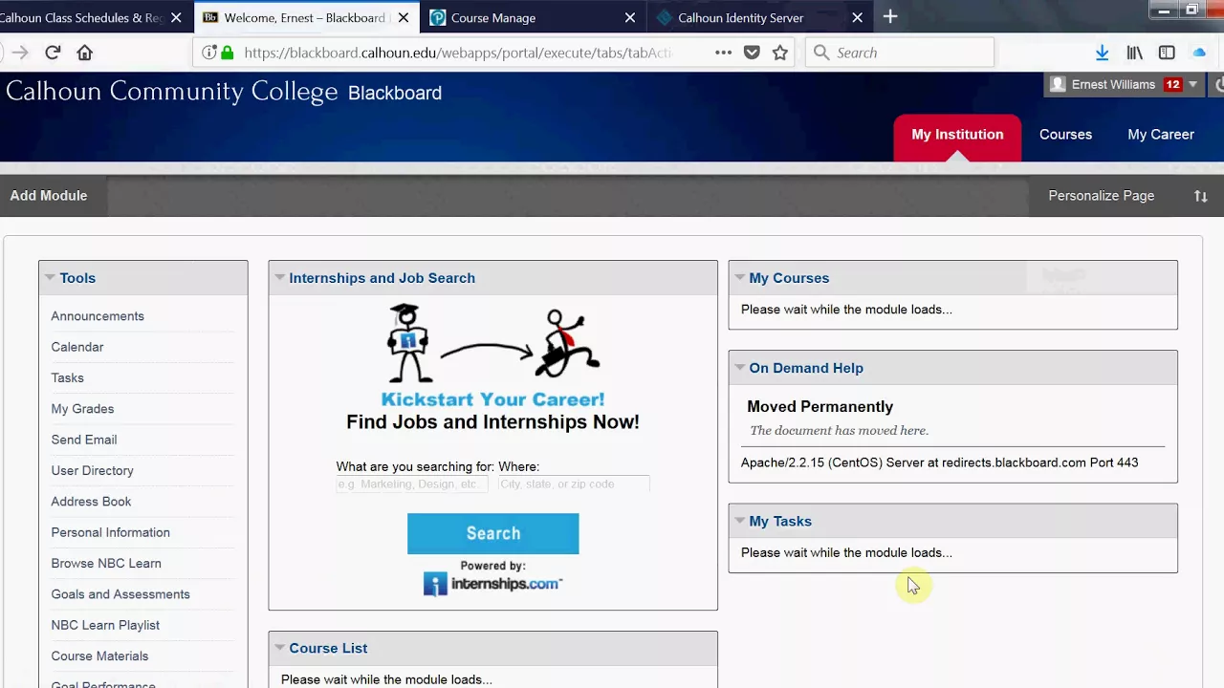
Task: Click the Blackboard logout power icon
Action: [x=1218, y=84]
